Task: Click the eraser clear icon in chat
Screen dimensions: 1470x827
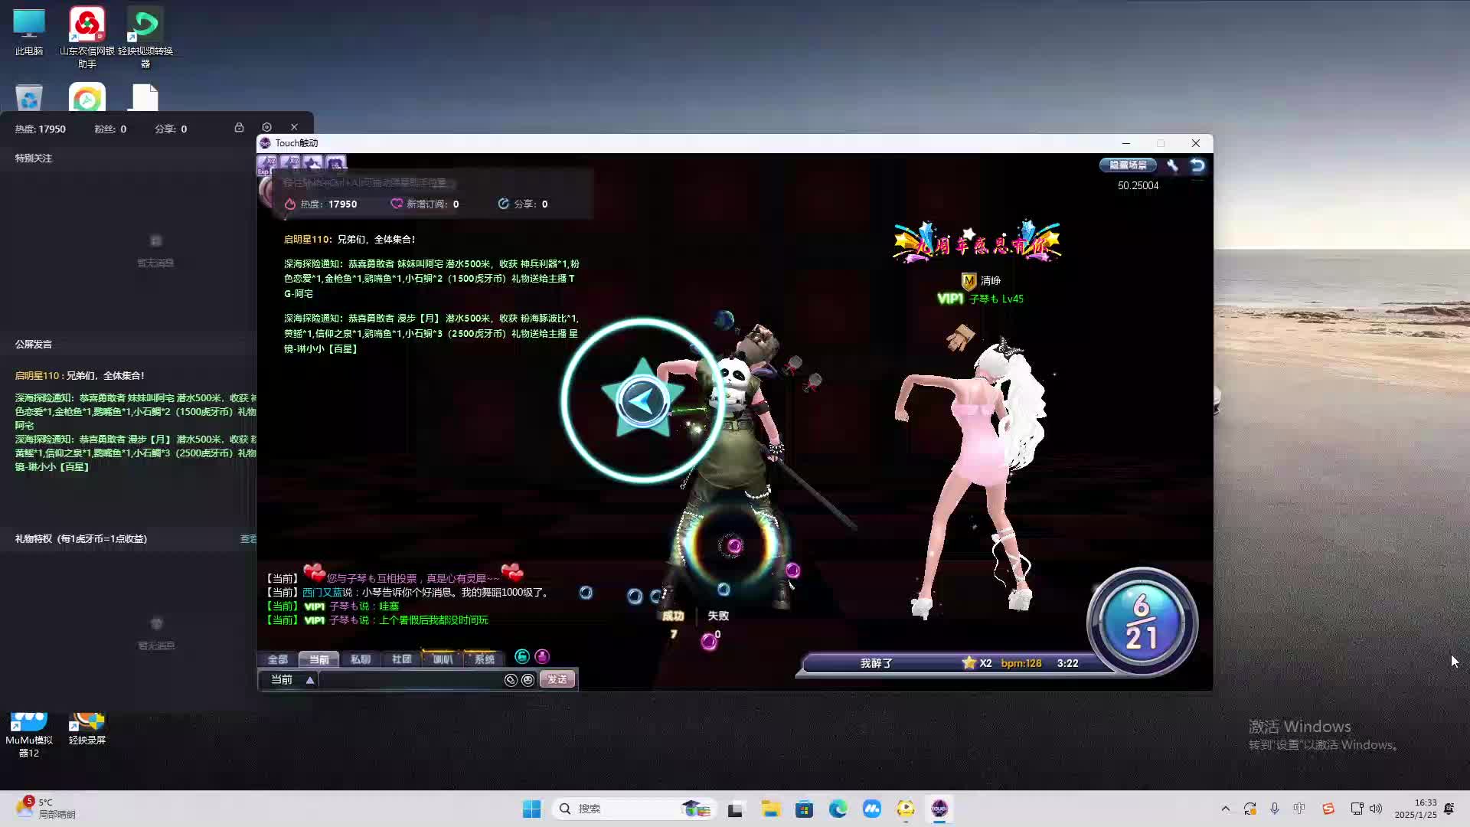Action: [x=511, y=680]
